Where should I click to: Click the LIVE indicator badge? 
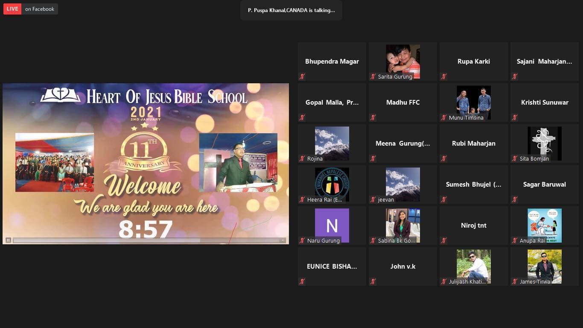tap(12, 9)
